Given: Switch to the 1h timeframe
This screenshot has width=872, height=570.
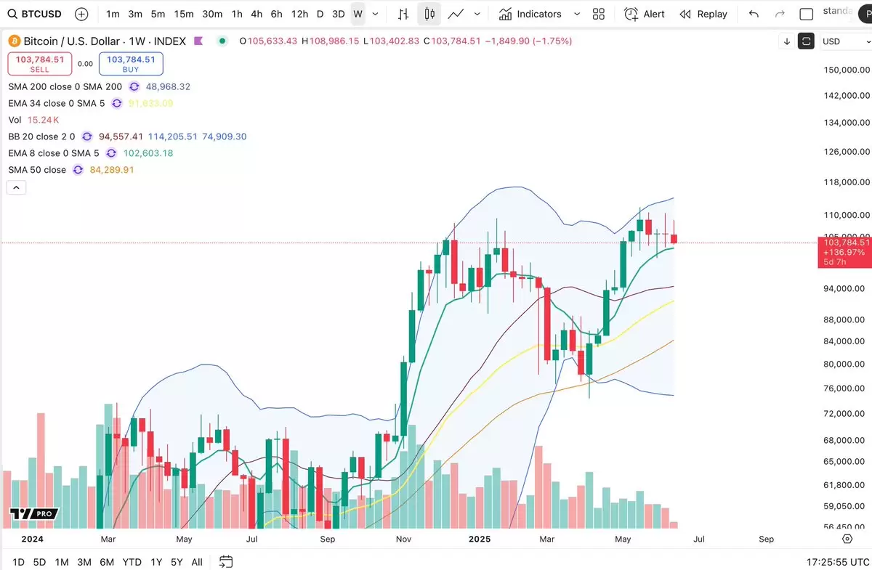Looking at the screenshot, I should [237, 14].
